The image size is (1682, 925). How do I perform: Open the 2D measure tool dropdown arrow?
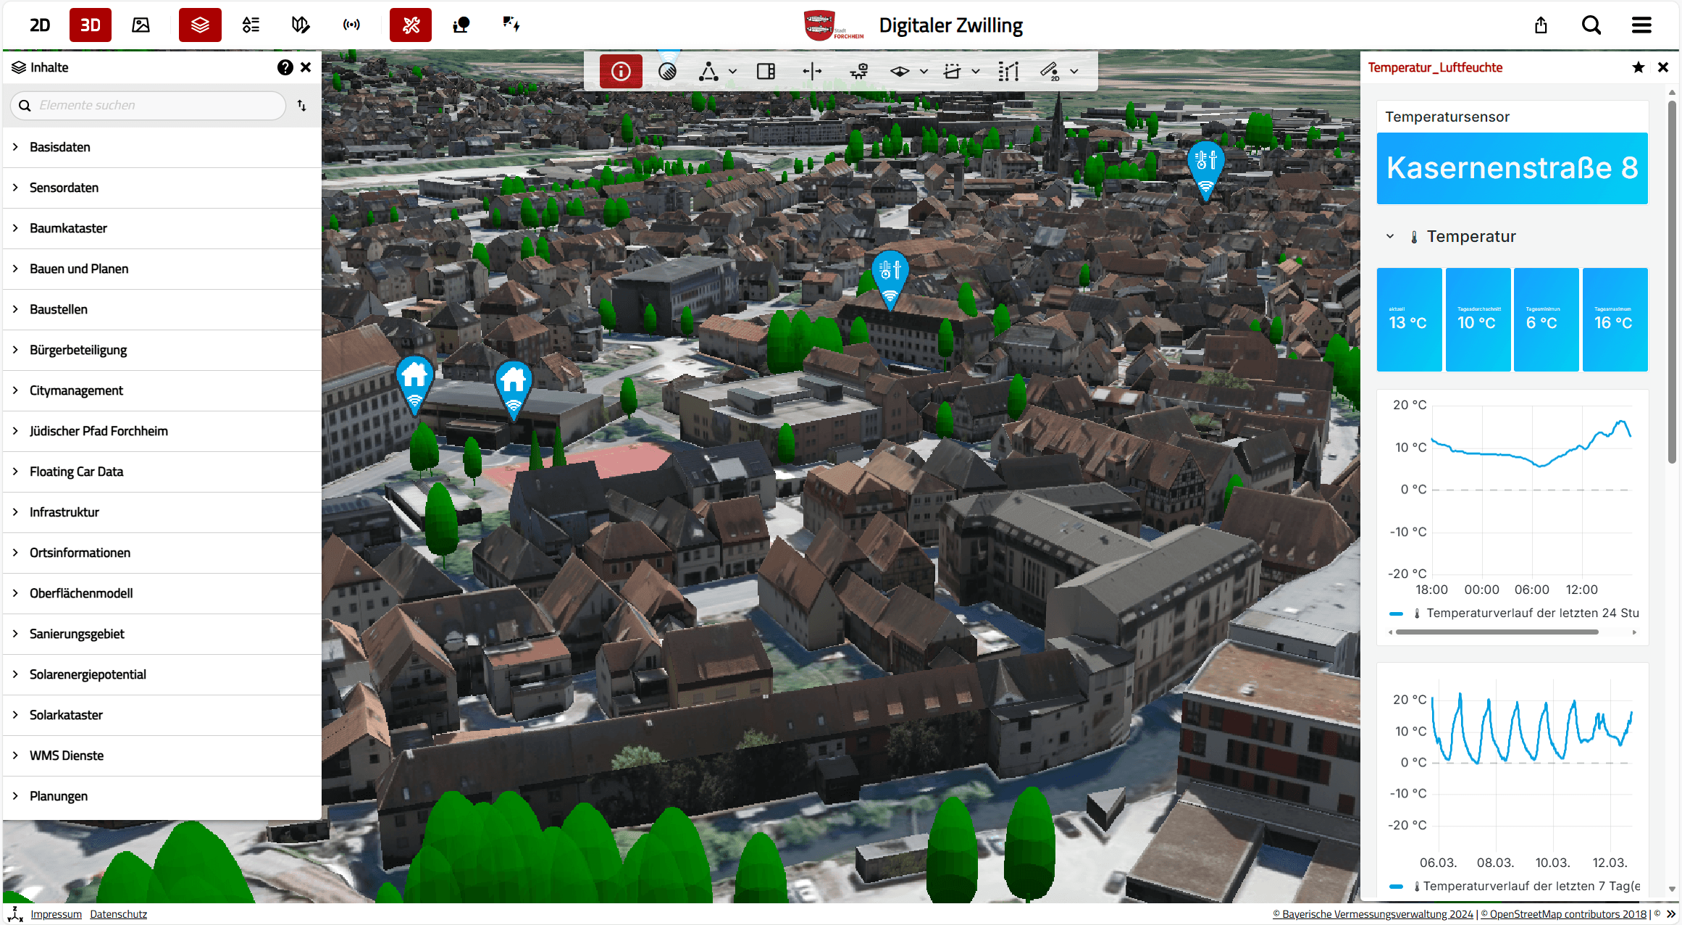click(1074, 71)
